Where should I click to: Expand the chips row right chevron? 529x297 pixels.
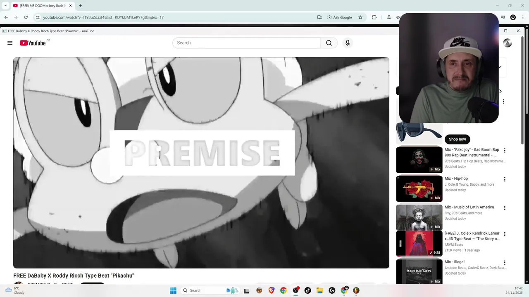point(500,91)
